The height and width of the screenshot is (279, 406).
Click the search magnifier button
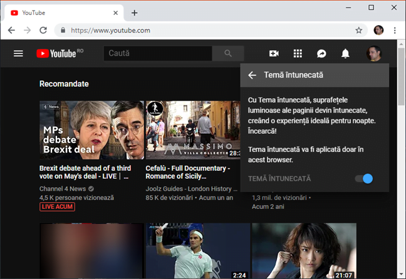pos(228,53)
